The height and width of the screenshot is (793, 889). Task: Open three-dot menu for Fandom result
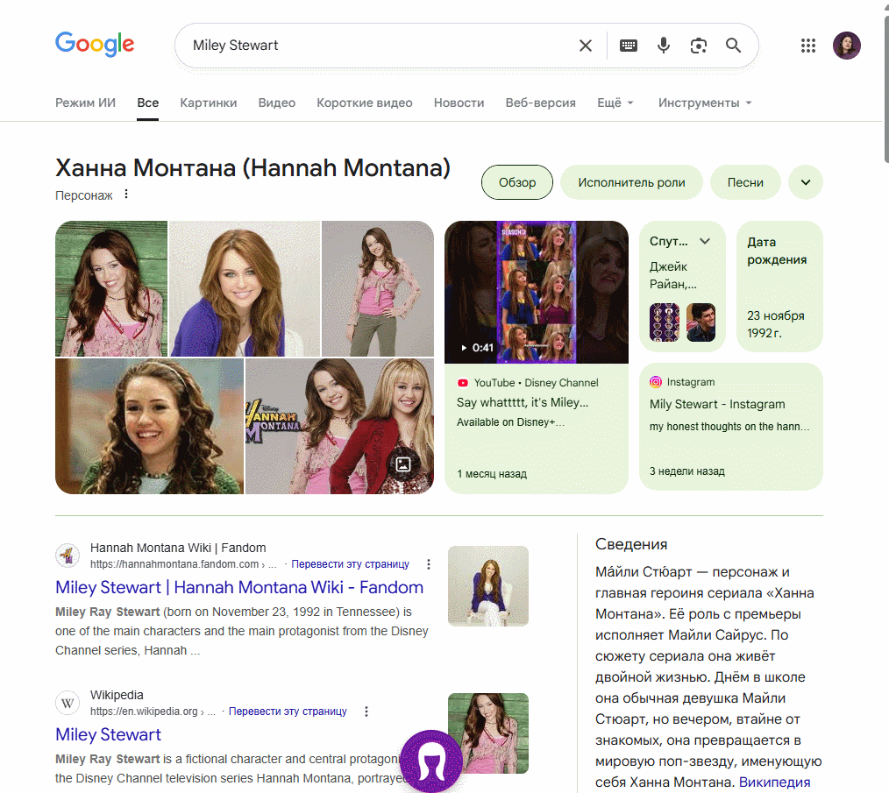(x=429, y=564)
